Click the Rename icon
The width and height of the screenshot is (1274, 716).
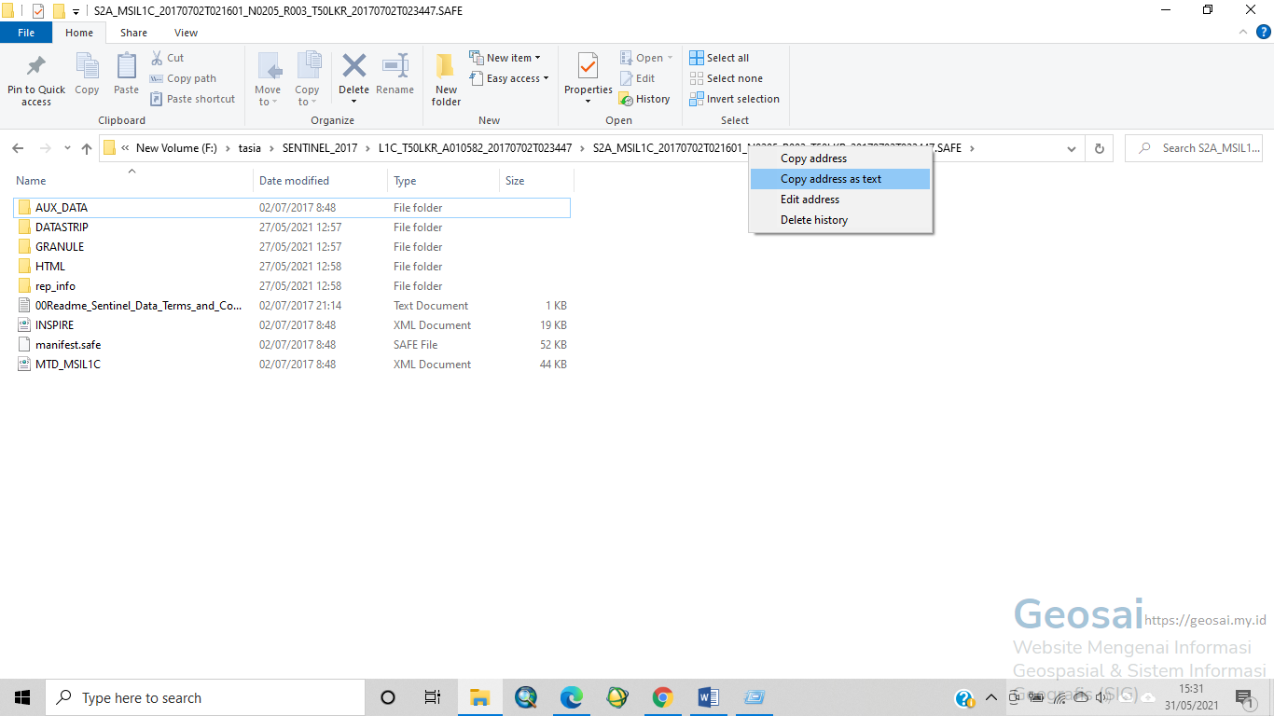coord(395,66)
